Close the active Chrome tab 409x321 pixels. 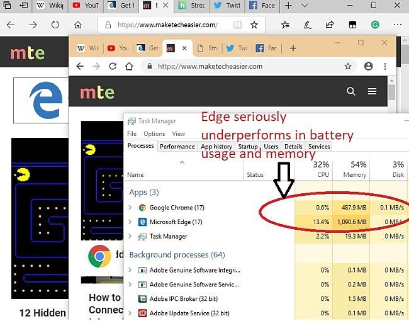coord(184,48)
